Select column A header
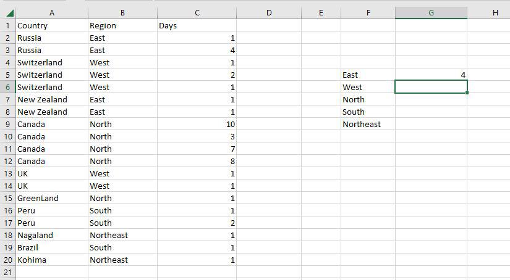This screenshot has height=280, width=510. pos(51,13)
